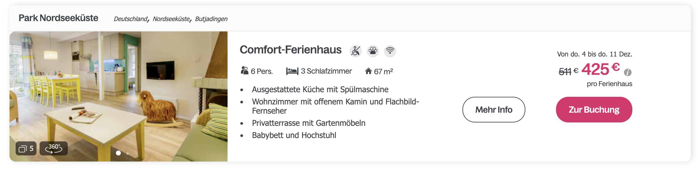
Task: Click the pets allowed paw icon
Action: click(373, 51)
